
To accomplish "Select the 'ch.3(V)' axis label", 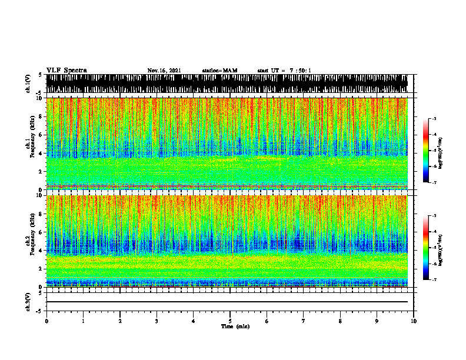I will point(28,302).
